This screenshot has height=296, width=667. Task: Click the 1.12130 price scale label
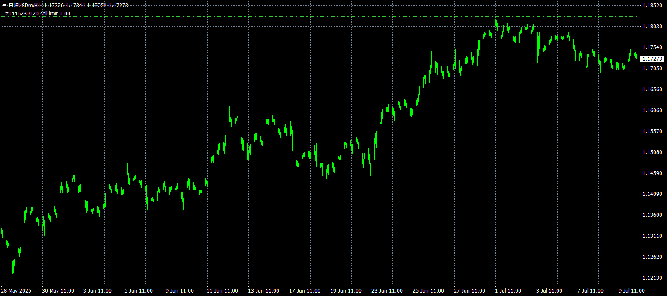tap(653, 278)
